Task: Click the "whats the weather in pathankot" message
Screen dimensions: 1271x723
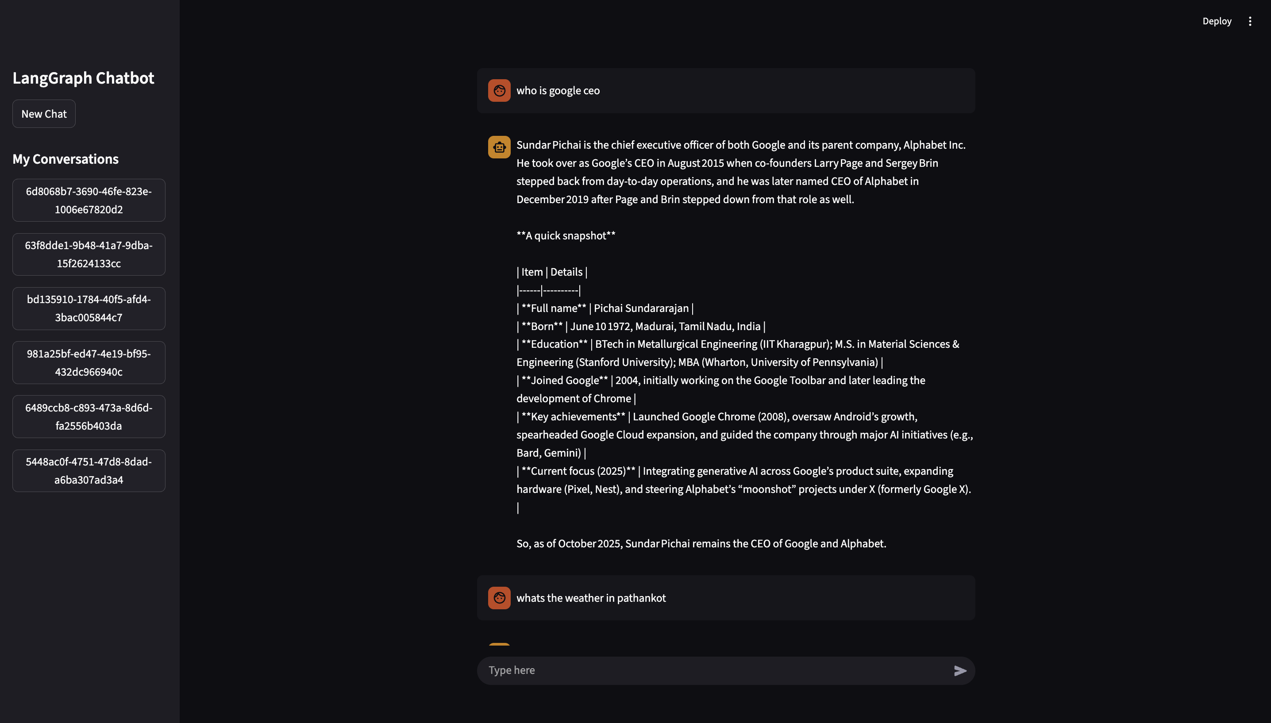Action: (591, 598)
